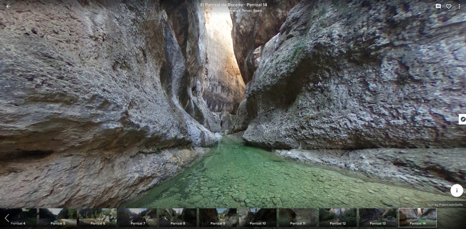Load the Parrizal 12 panorama

point(338,217)
